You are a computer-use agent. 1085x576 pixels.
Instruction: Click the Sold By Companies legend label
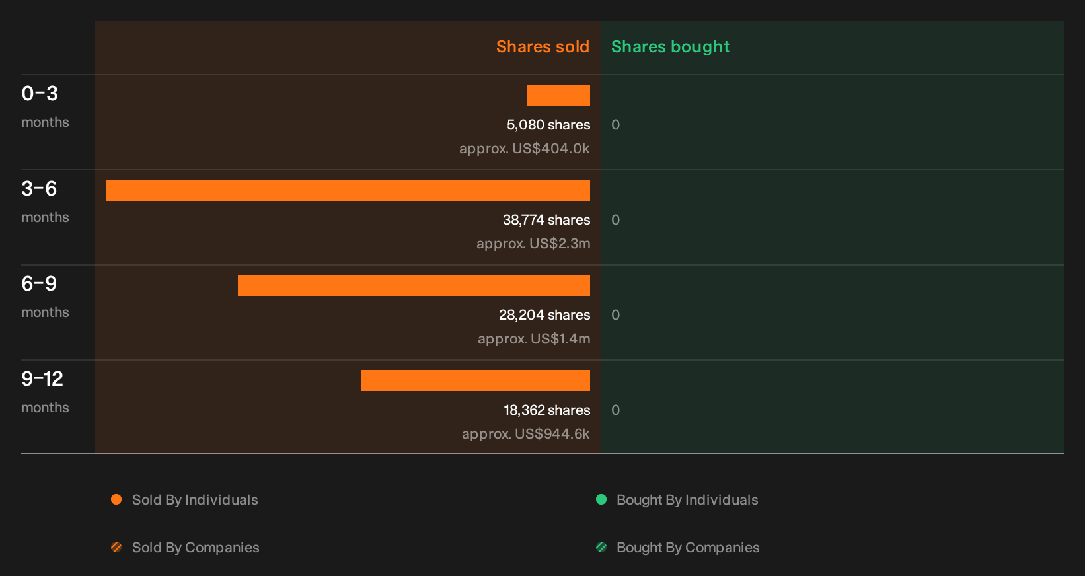coord(196,548)
